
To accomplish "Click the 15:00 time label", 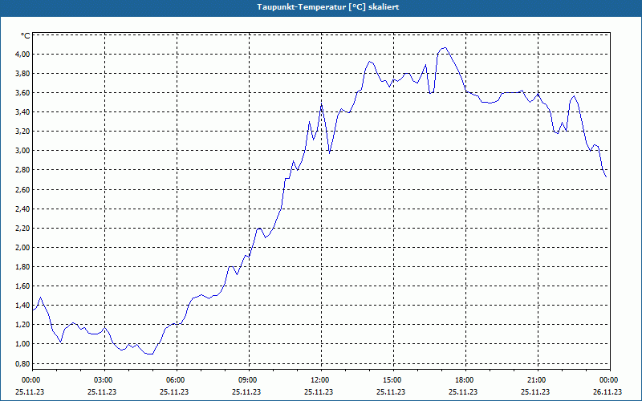I will [x=393, y=380].
